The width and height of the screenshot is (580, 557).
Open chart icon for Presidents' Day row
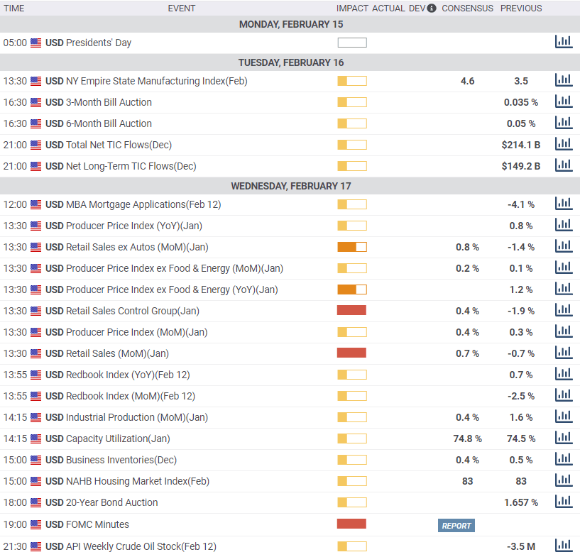(x=563, y=42)
